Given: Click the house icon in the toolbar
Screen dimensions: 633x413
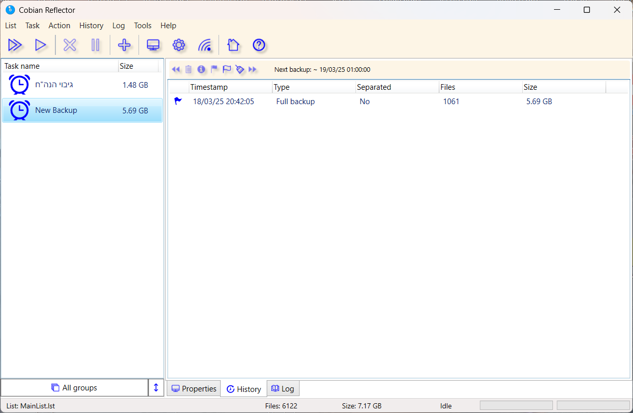Looking at the screenshot, I should point(233,45).
